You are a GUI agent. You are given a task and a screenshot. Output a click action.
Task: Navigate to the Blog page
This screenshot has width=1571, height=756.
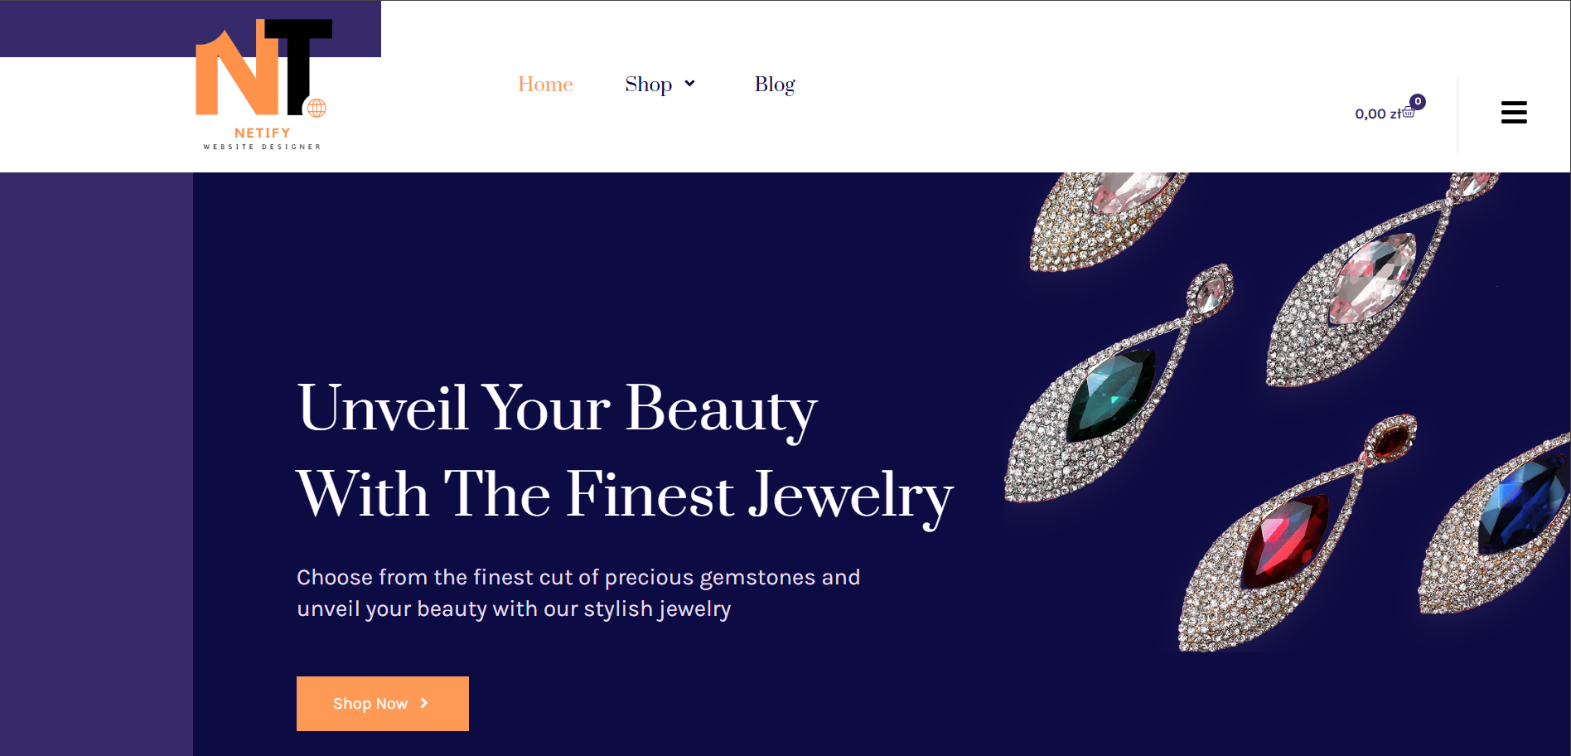tap(774, 85)
